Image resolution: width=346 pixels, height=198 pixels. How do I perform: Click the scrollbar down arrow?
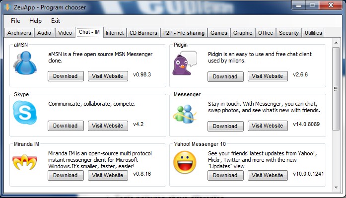336,188
